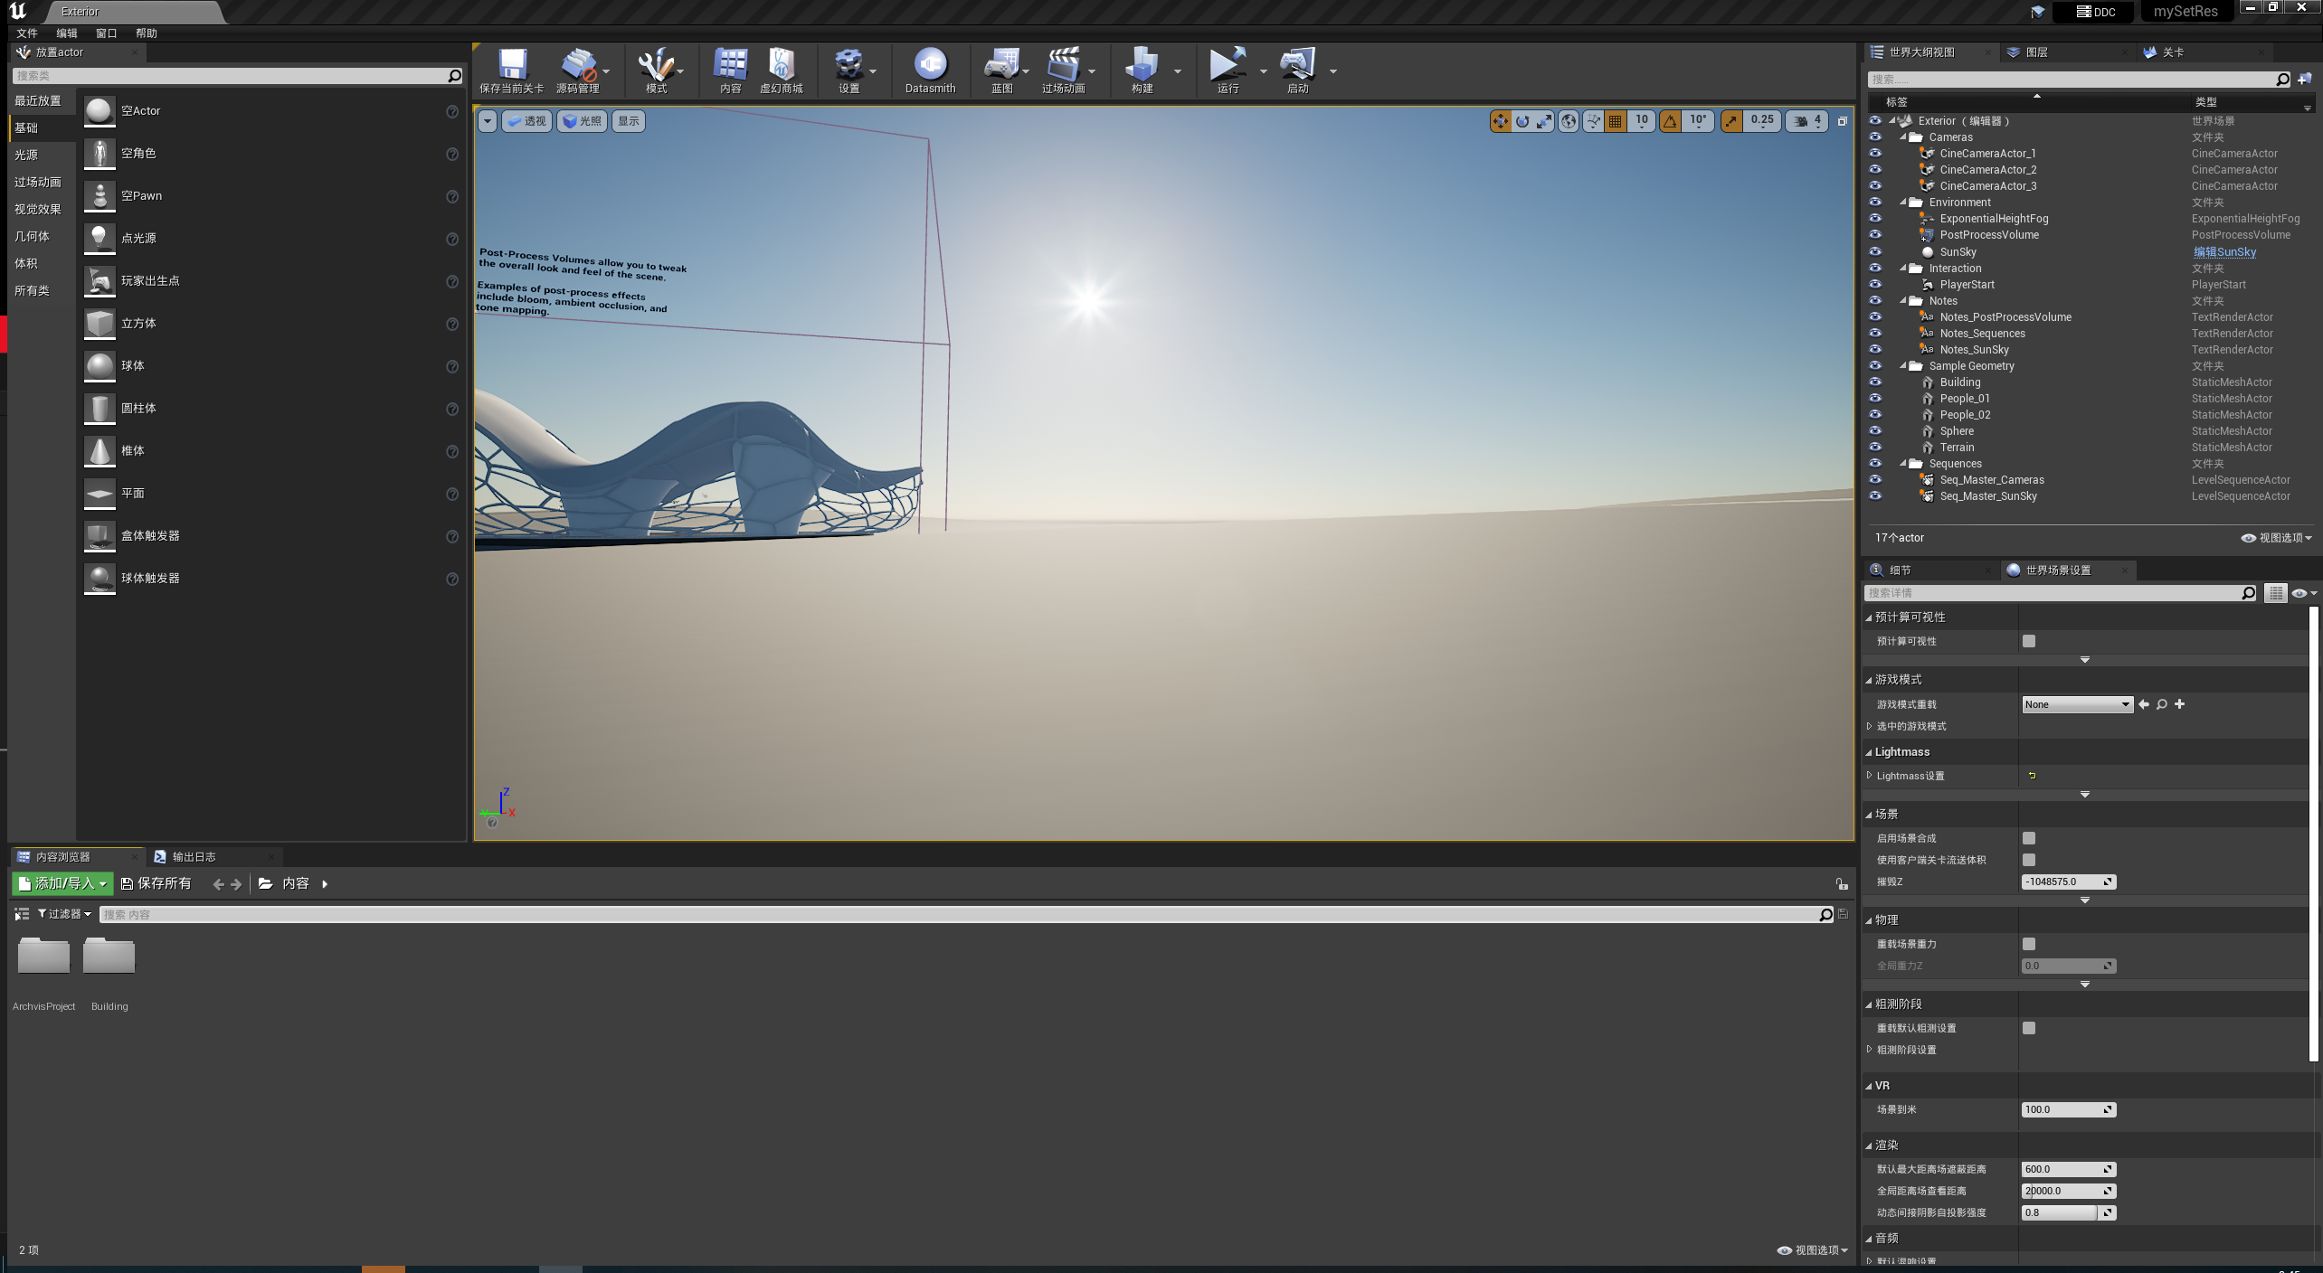Viewport: 2323px width, 1273px height.
Task: Toggle grid snapping icon in viewport
Action: pyautogui.click(x=1615, y=121)
